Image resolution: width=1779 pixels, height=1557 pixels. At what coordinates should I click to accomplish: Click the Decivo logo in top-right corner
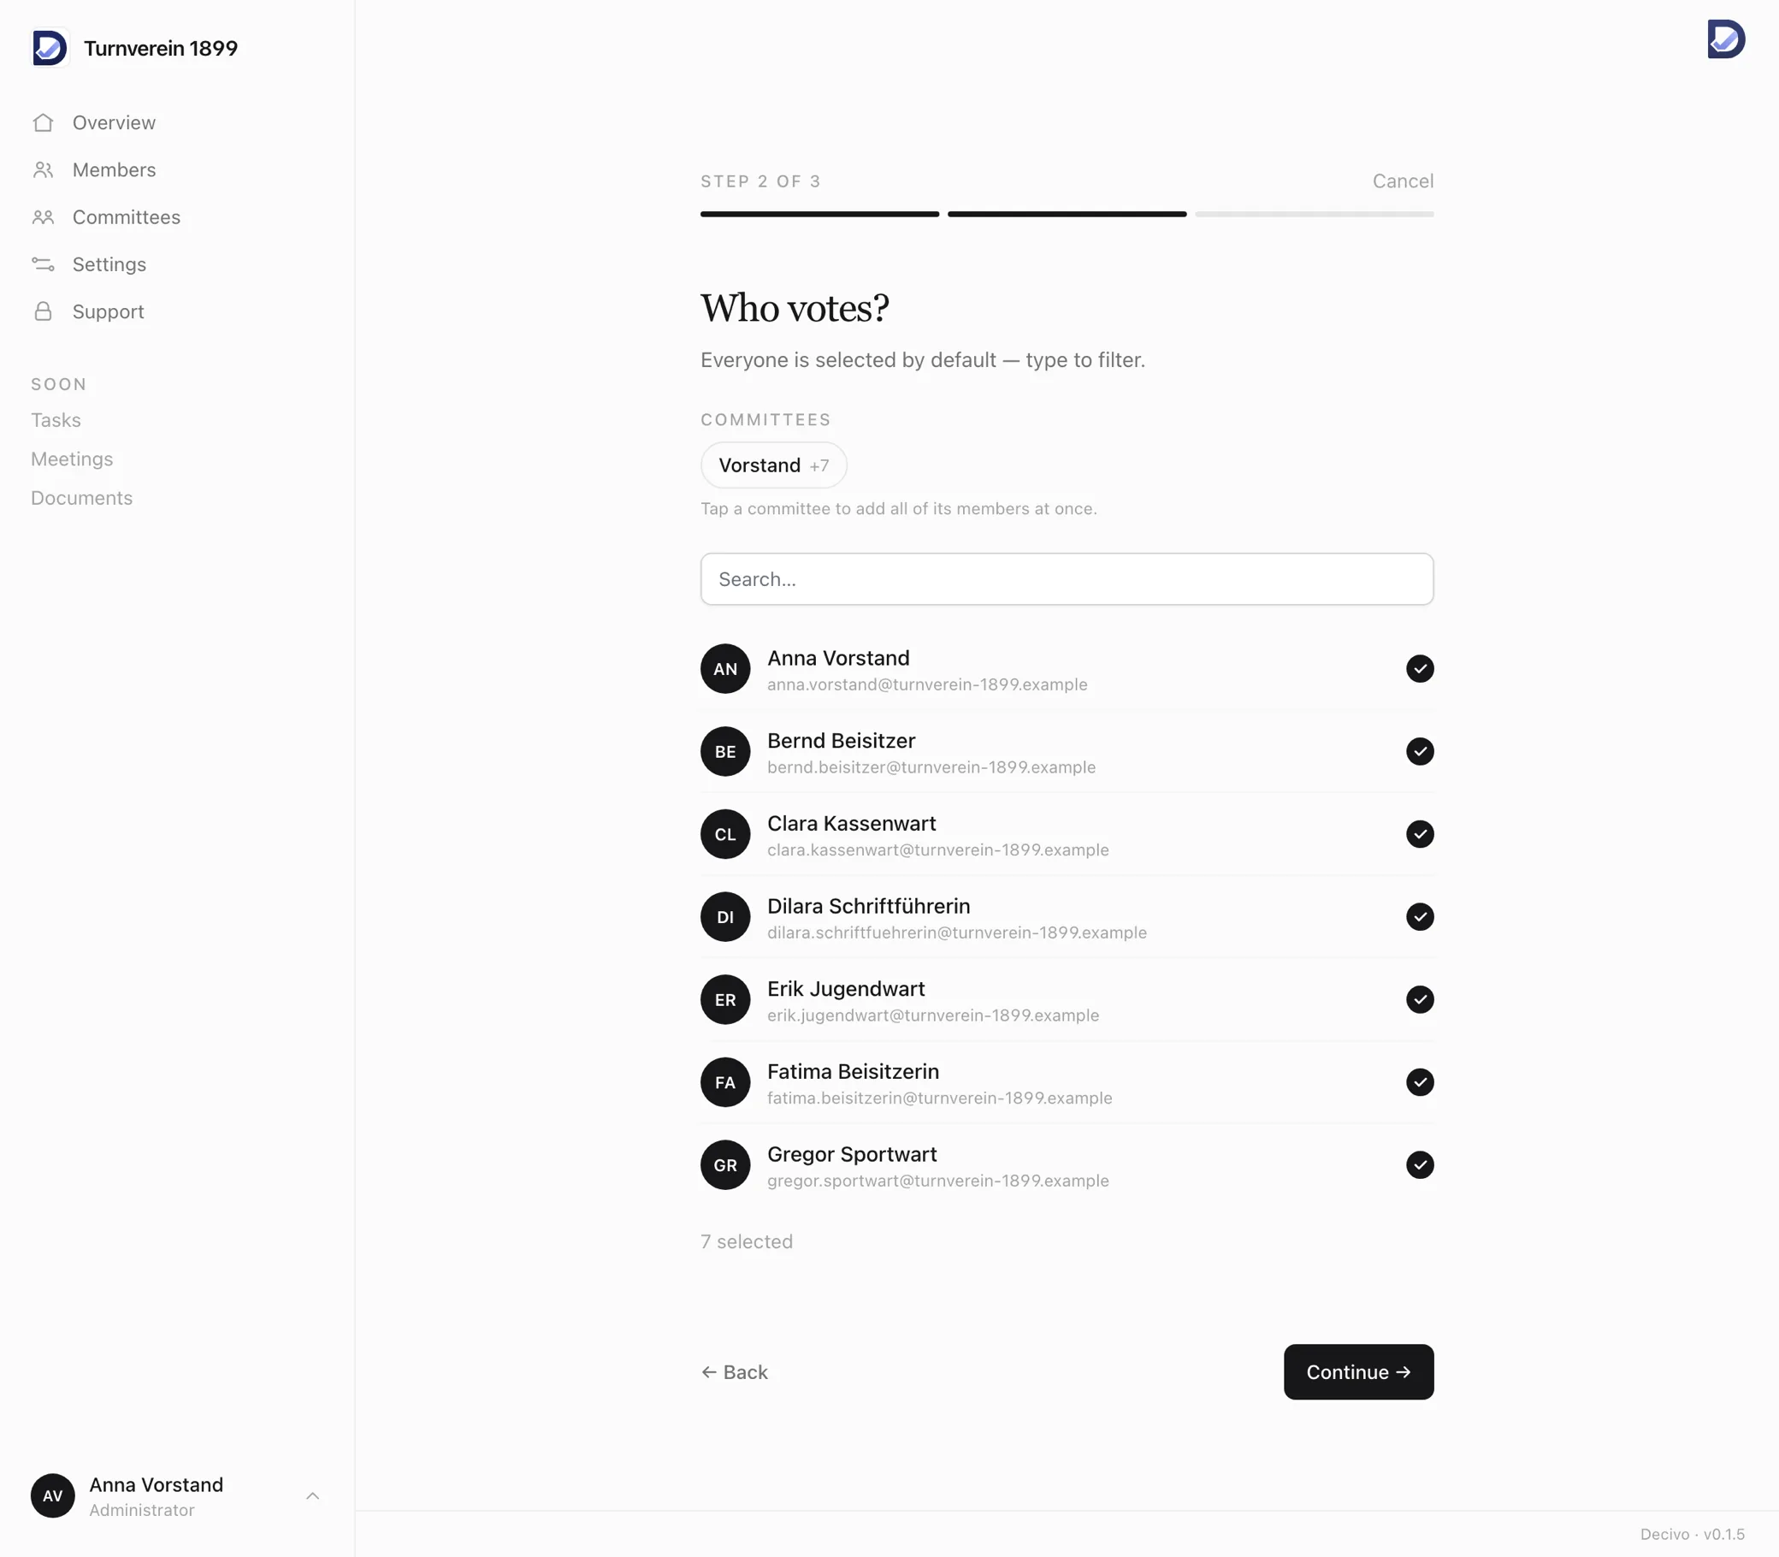coord(1725,39)
